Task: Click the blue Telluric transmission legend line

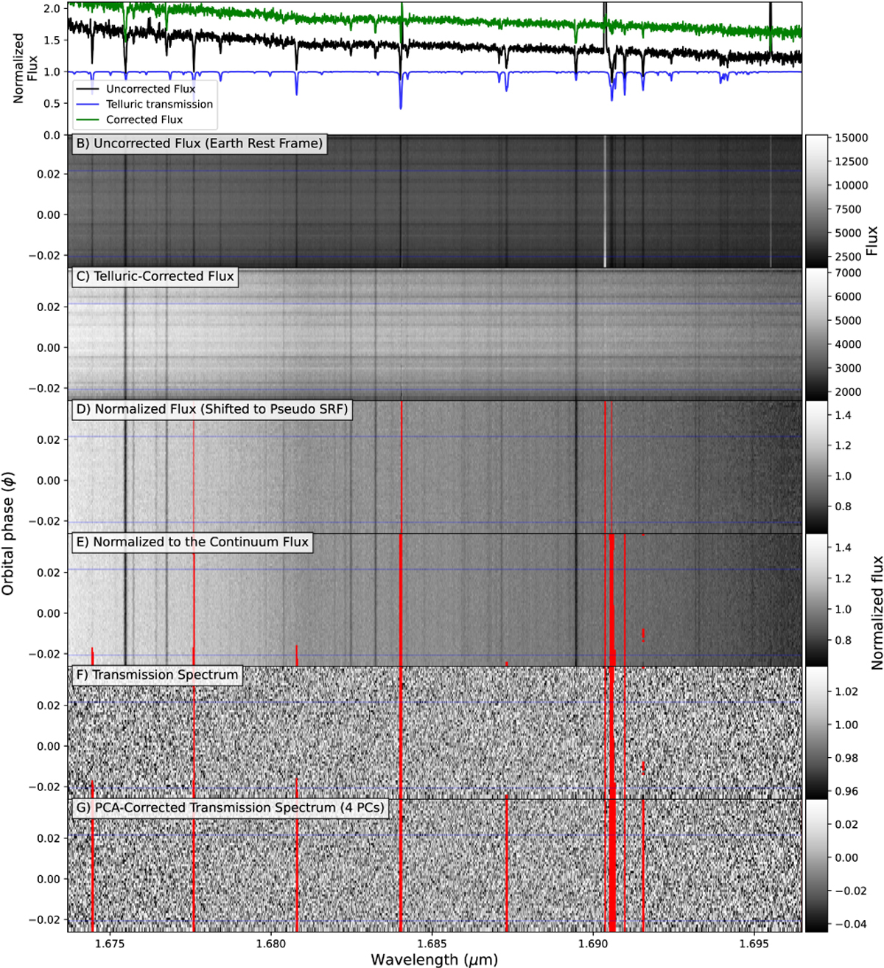Action: tap(88, 104)
